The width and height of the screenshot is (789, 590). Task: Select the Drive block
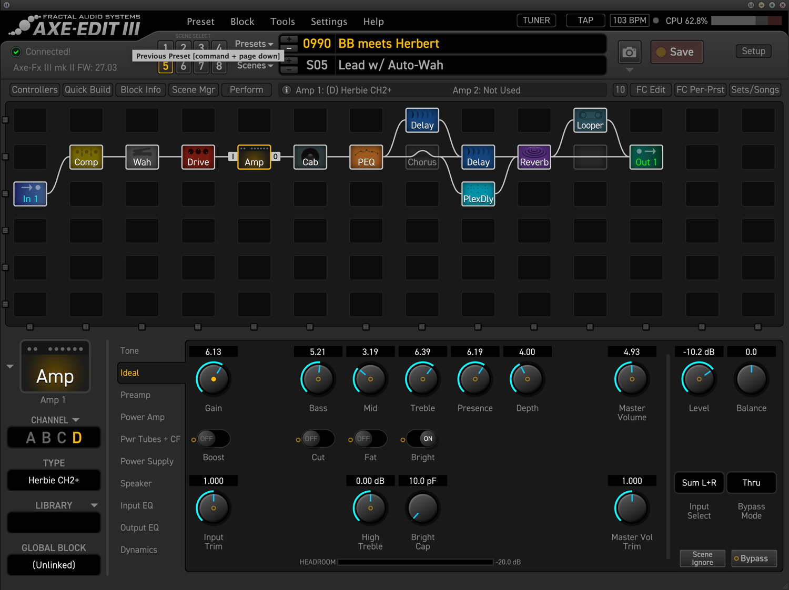(x=198, y=157)
